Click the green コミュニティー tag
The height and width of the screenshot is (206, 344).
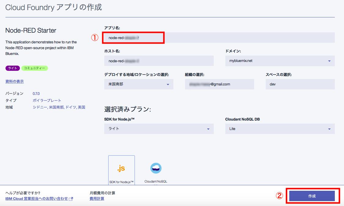35,68
